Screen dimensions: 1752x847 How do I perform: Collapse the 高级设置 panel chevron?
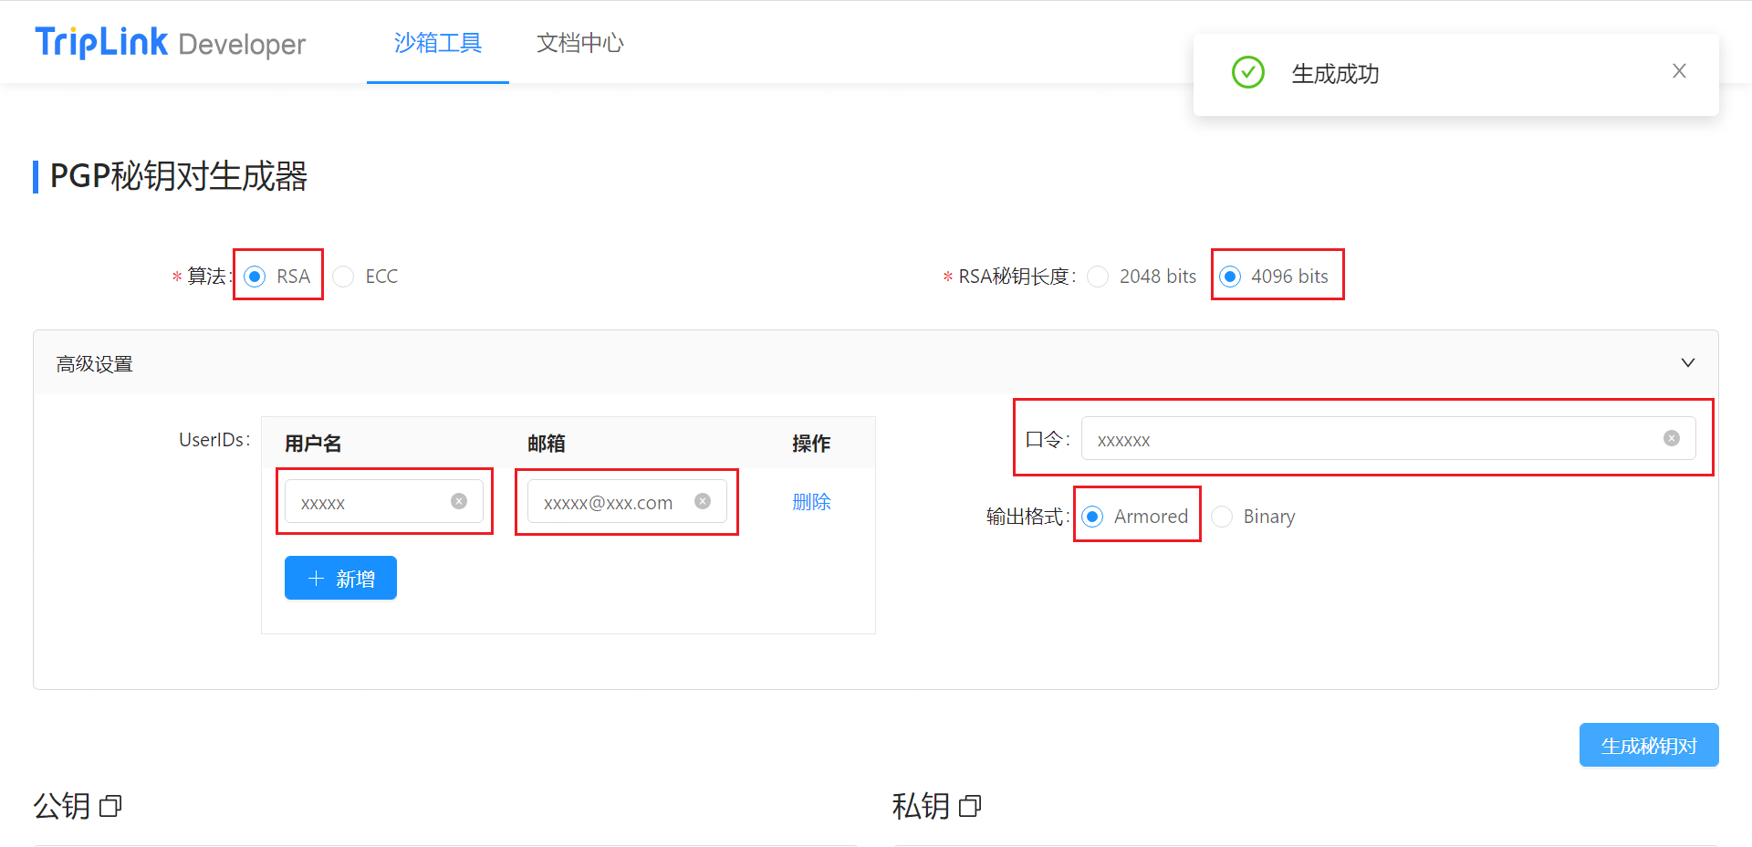1688,363
